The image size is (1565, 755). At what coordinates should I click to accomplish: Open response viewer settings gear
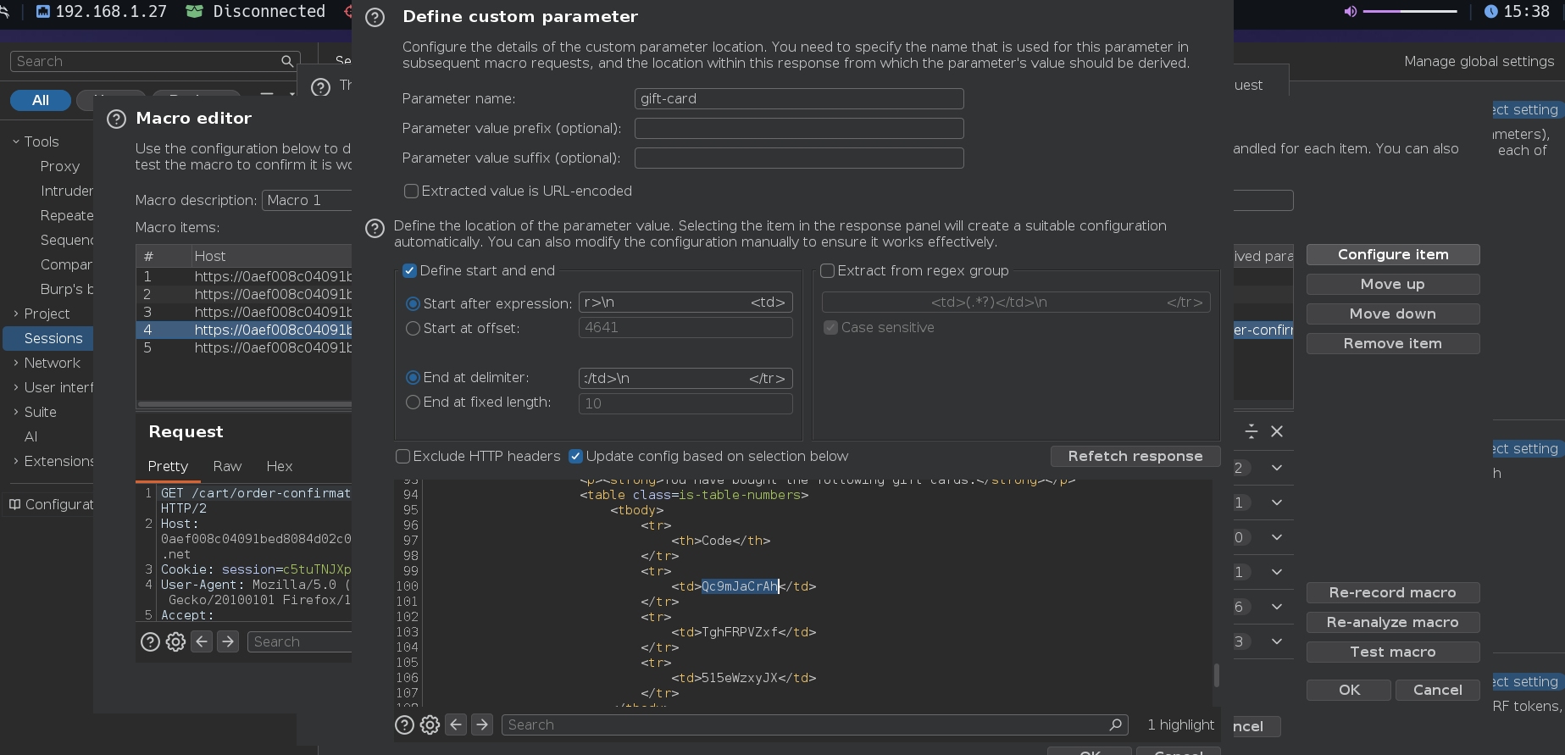(430, 724)
